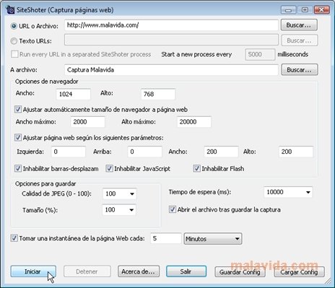The height and width of the screenshot is (288, 335).
Task: Click the browser Ancho field showing 1024
Action: click(x=74, y=94)
